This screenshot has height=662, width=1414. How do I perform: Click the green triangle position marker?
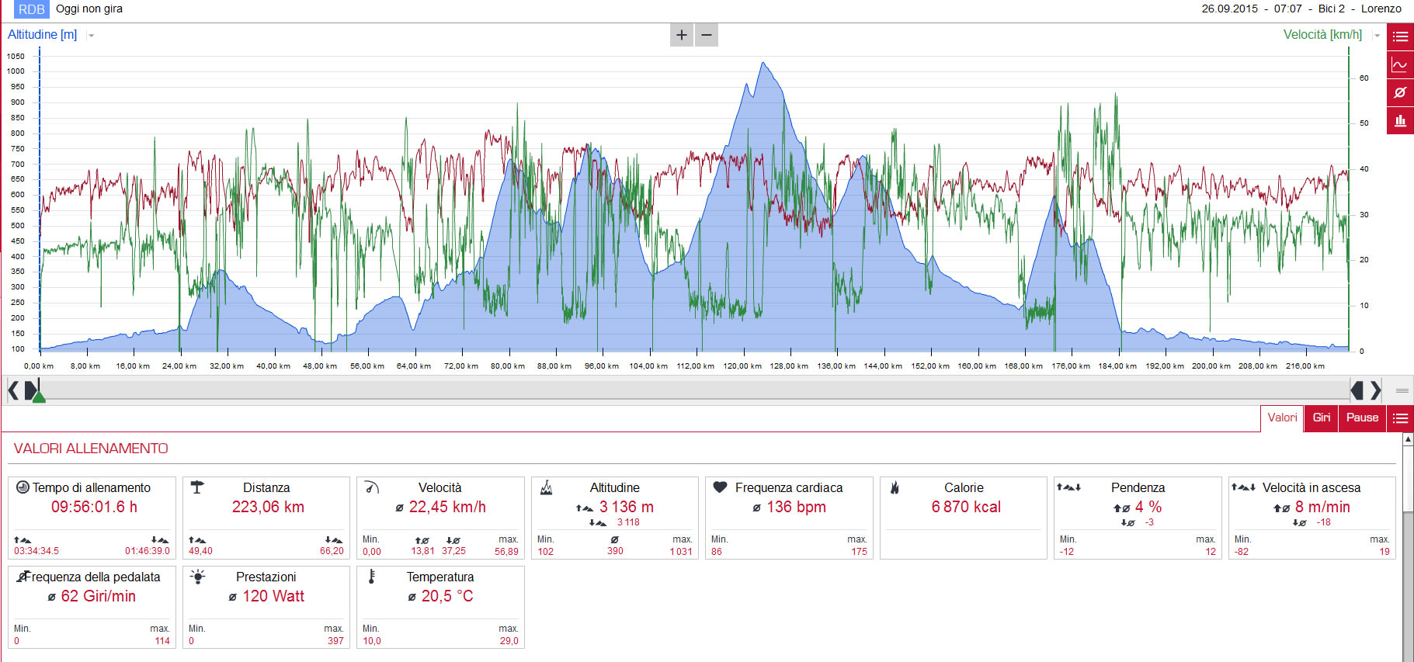tap(39, 396)
